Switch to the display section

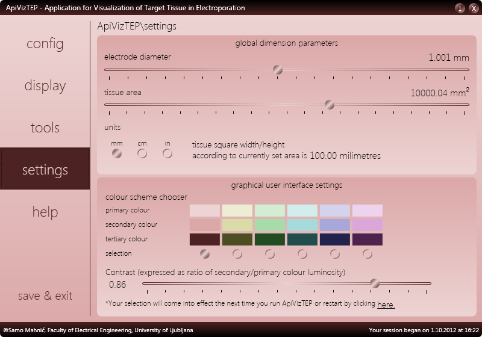click(45, 85)
